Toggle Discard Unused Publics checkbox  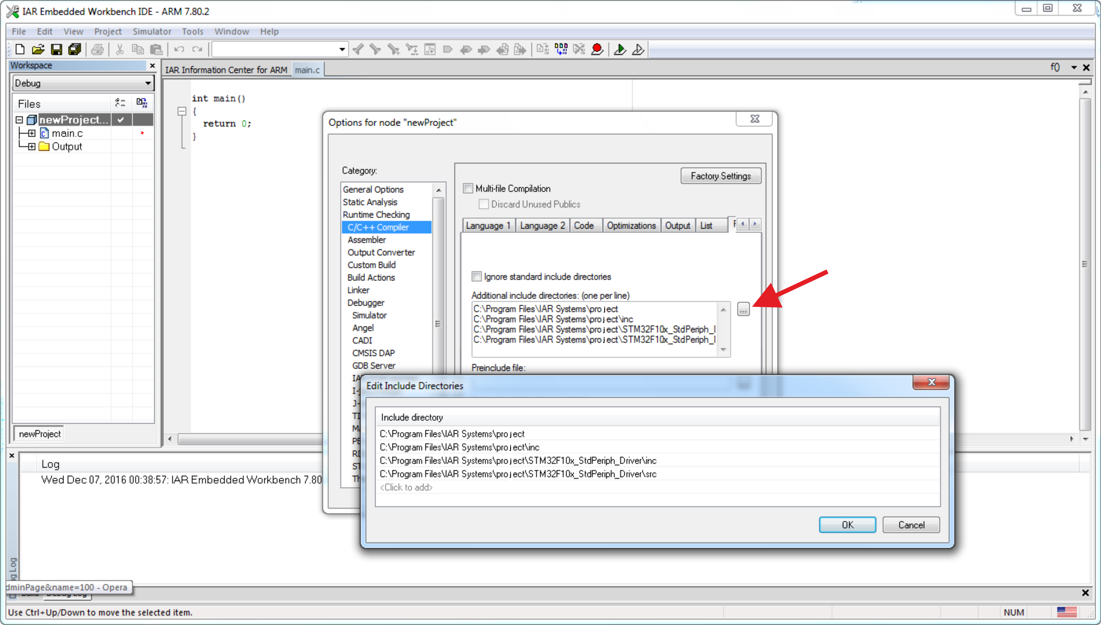pos(483,204)
